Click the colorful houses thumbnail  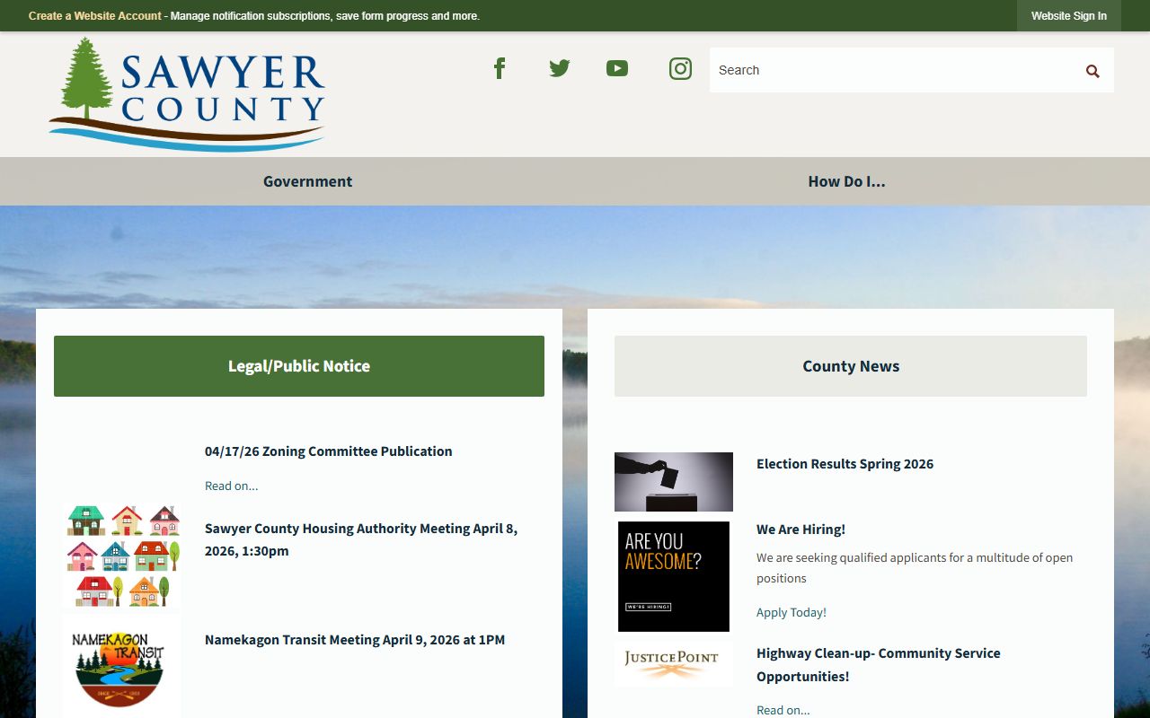122,556
